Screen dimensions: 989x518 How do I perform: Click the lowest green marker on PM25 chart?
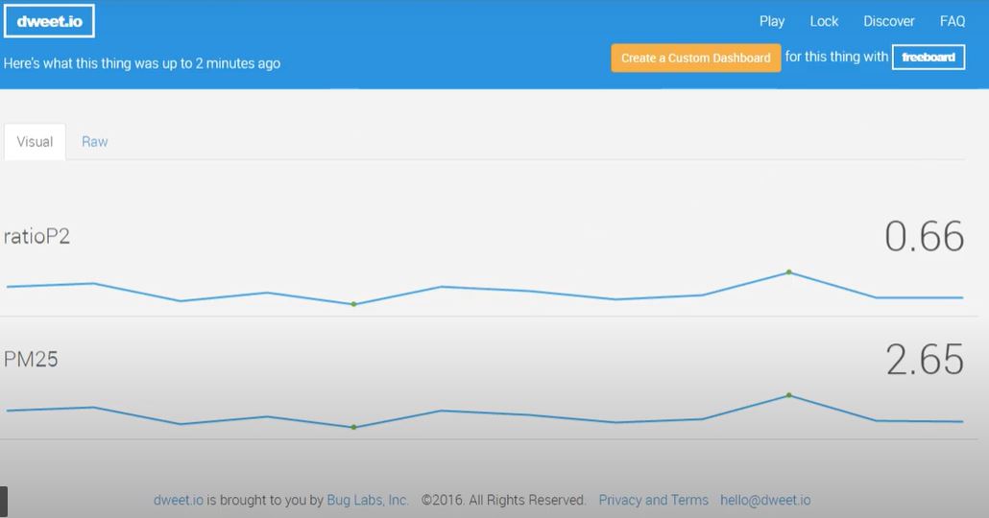coord(353,427)
